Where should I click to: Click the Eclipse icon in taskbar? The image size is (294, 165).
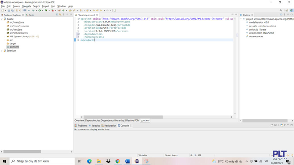137,161
